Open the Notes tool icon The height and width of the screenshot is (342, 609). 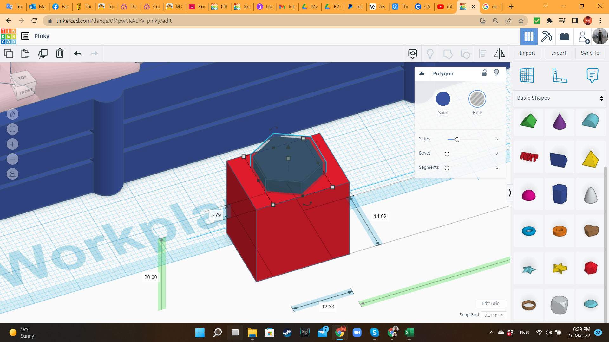[592, 75]
